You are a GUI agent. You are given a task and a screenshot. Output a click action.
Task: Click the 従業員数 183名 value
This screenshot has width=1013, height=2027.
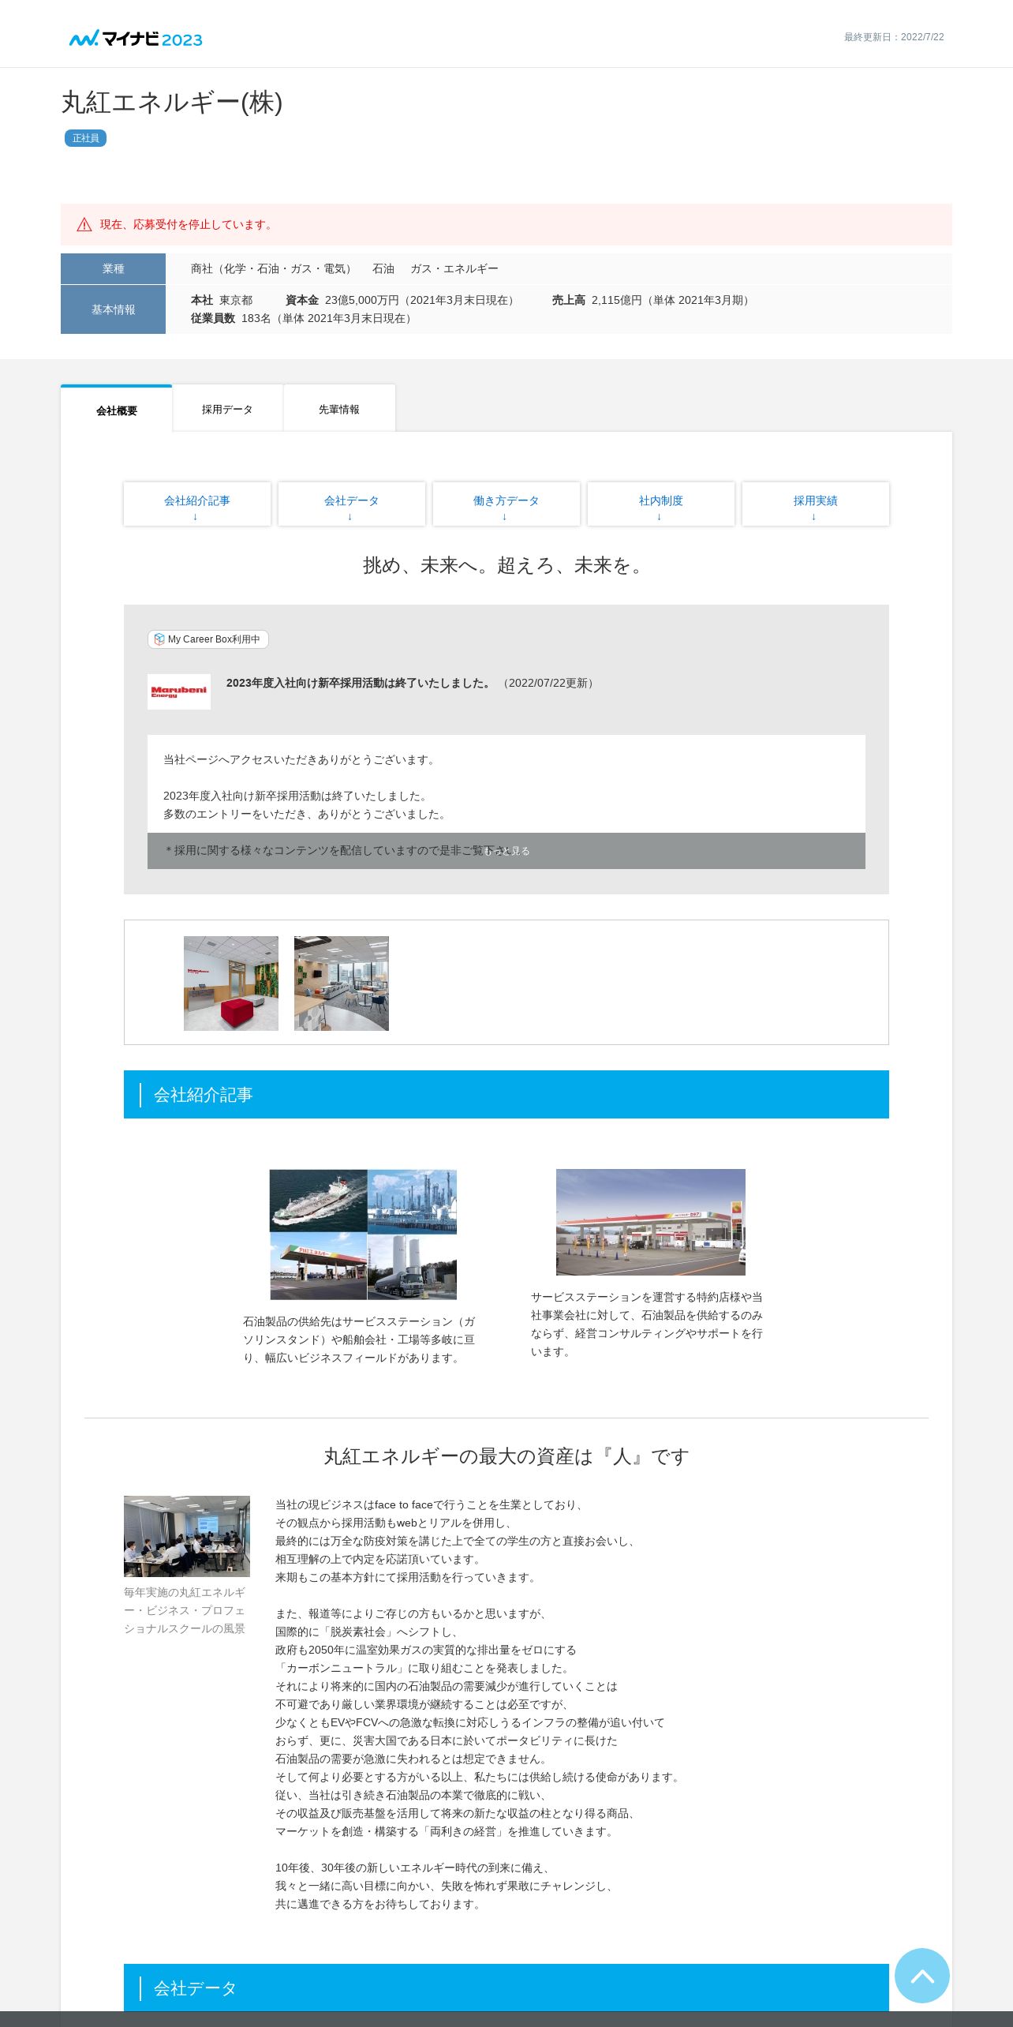click(x=303, y=318)
